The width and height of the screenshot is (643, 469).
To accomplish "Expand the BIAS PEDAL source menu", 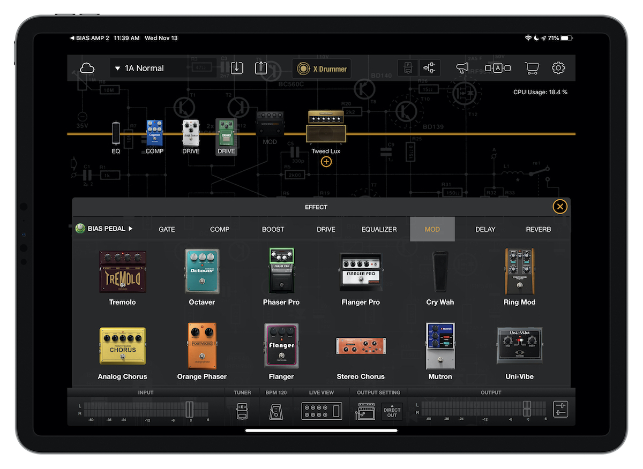I will tap(104, 229).
